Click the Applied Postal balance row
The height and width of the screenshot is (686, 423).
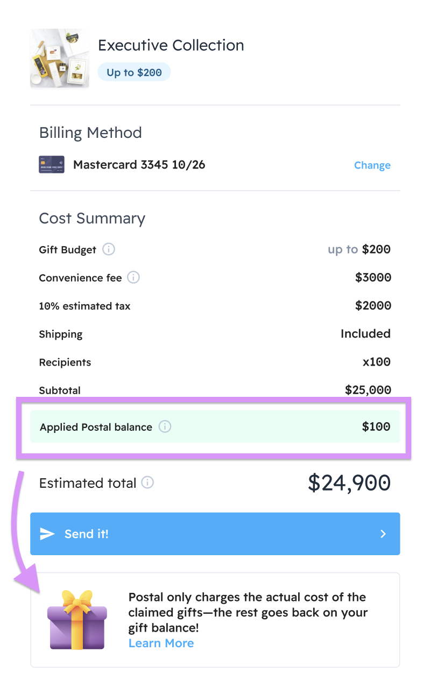215,426
